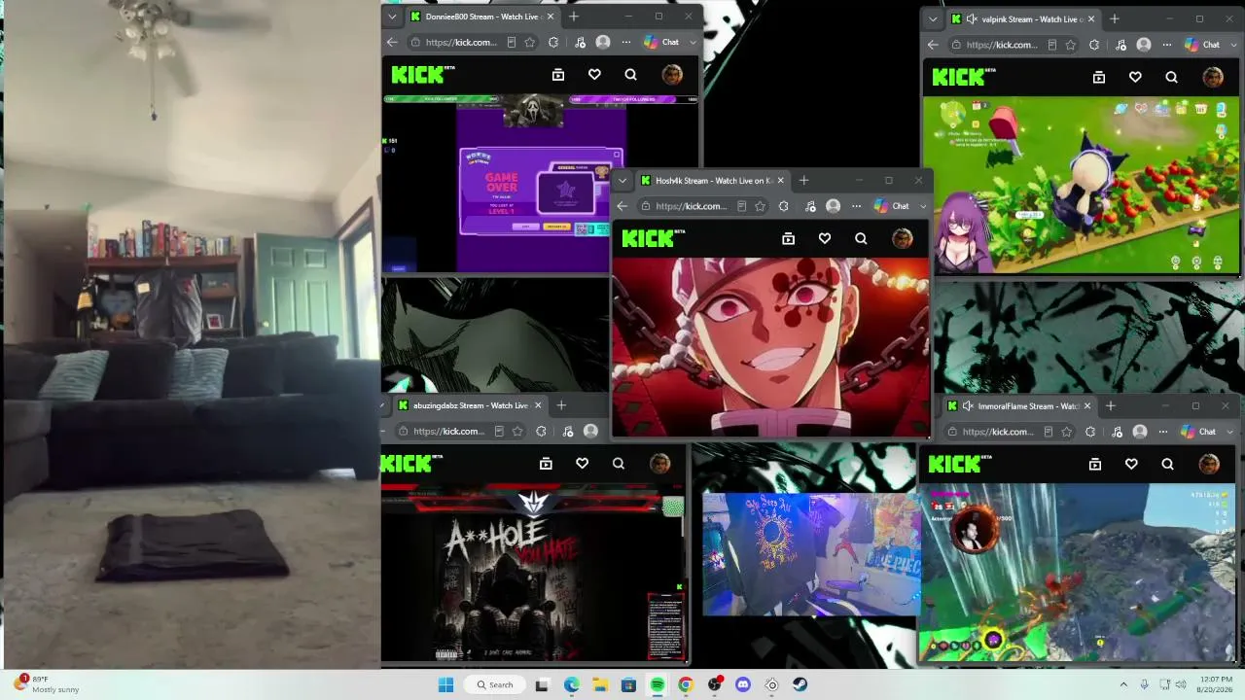Favorite the page with star in DonnieeB00 window

[x=529, y=43]
